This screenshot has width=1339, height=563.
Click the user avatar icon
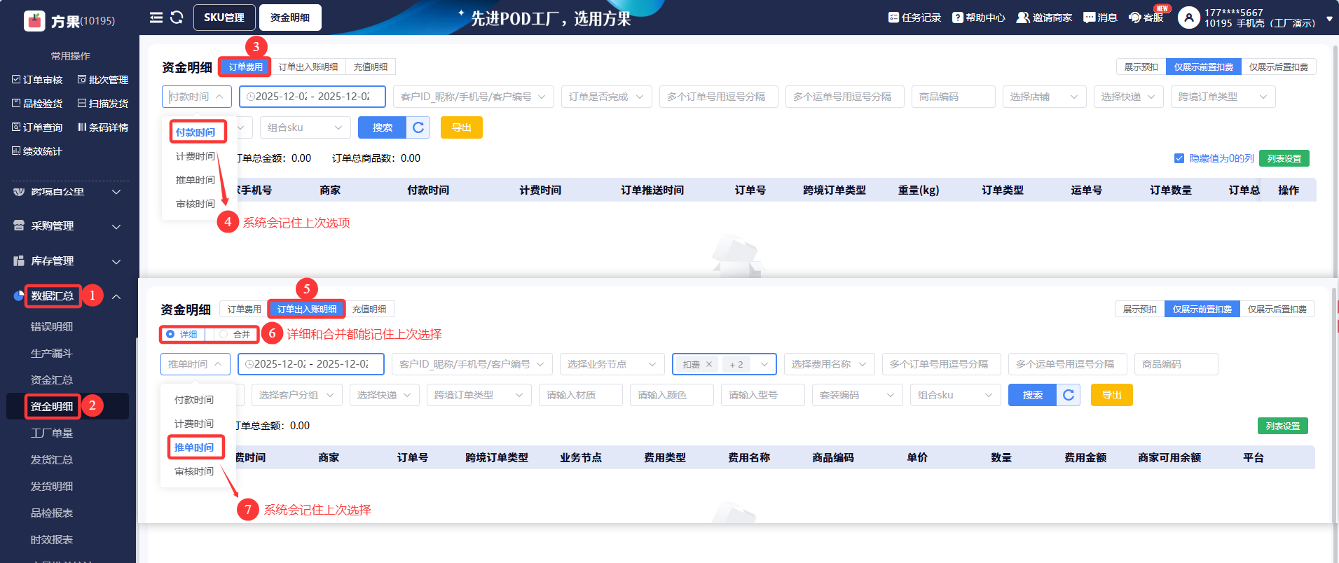pyautogui.click(x=1188, y=18)
